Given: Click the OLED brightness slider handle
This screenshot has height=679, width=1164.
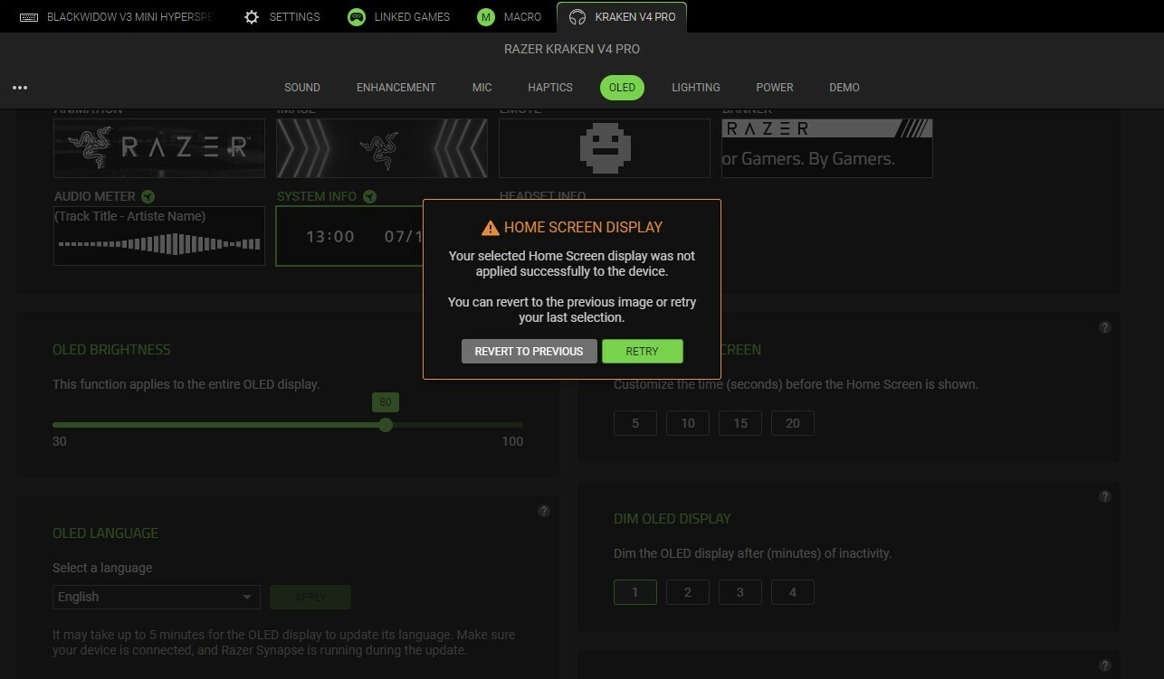Looking at the screenshot, I should pos(386,425).
